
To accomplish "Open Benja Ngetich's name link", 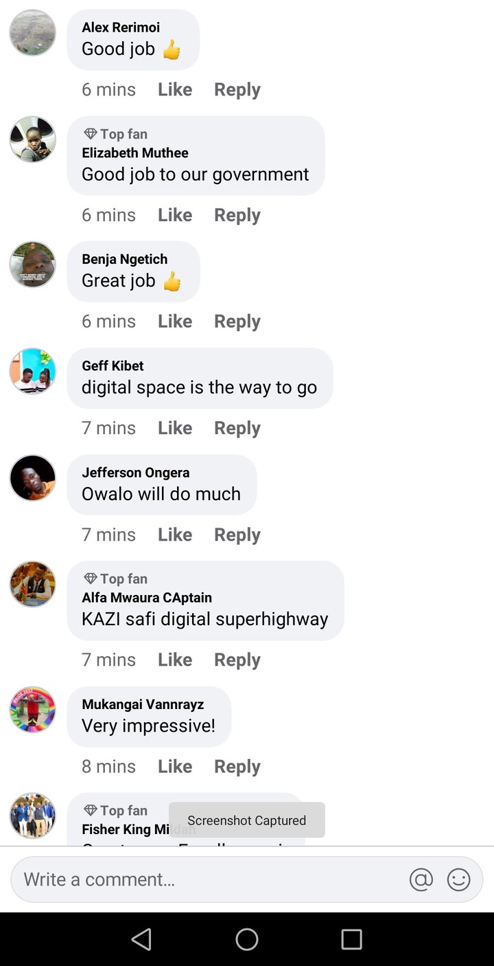I will 125,259.
